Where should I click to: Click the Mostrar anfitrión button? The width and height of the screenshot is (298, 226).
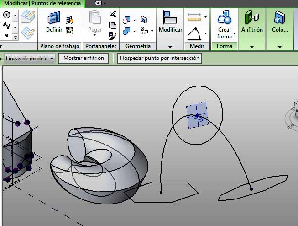pyautogui.click(x=84, y=59)
